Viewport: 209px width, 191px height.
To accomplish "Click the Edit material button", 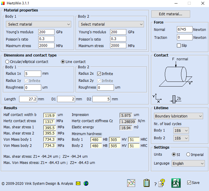I will (x=170, y=14).
